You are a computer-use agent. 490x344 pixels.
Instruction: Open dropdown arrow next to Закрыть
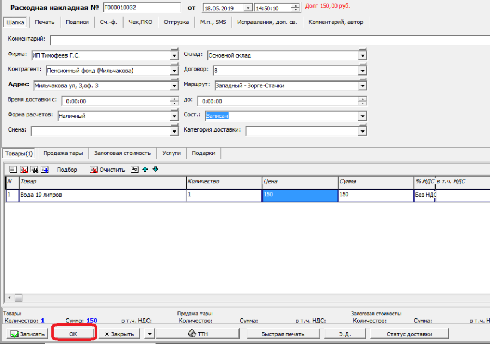click(x=149, y=334)
